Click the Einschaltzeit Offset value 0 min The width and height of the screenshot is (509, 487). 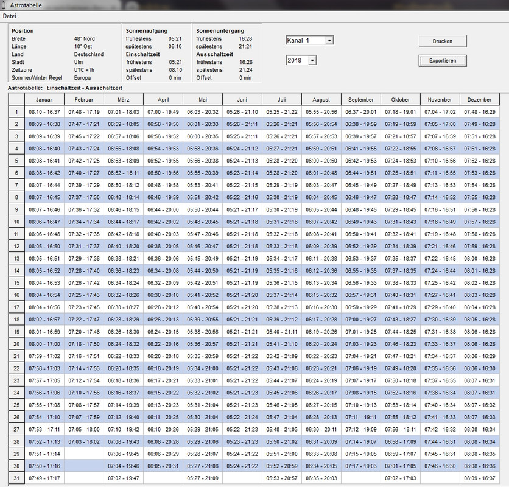pos(175,77)
